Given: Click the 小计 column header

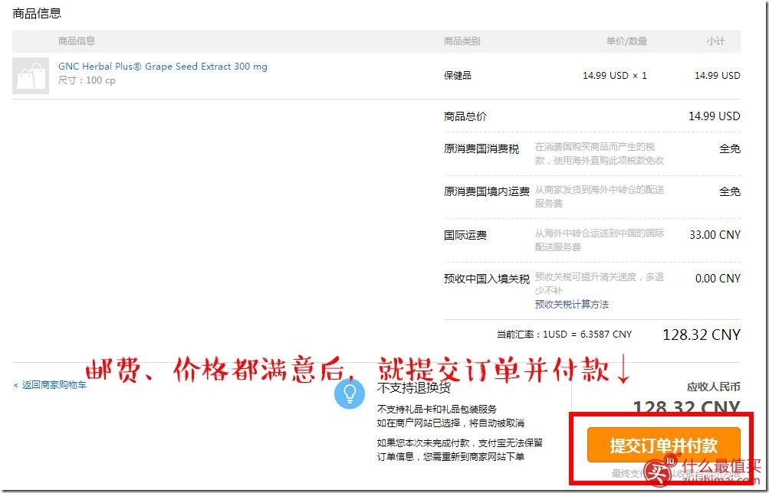Looking at the screenshot, I should (715, 41).
